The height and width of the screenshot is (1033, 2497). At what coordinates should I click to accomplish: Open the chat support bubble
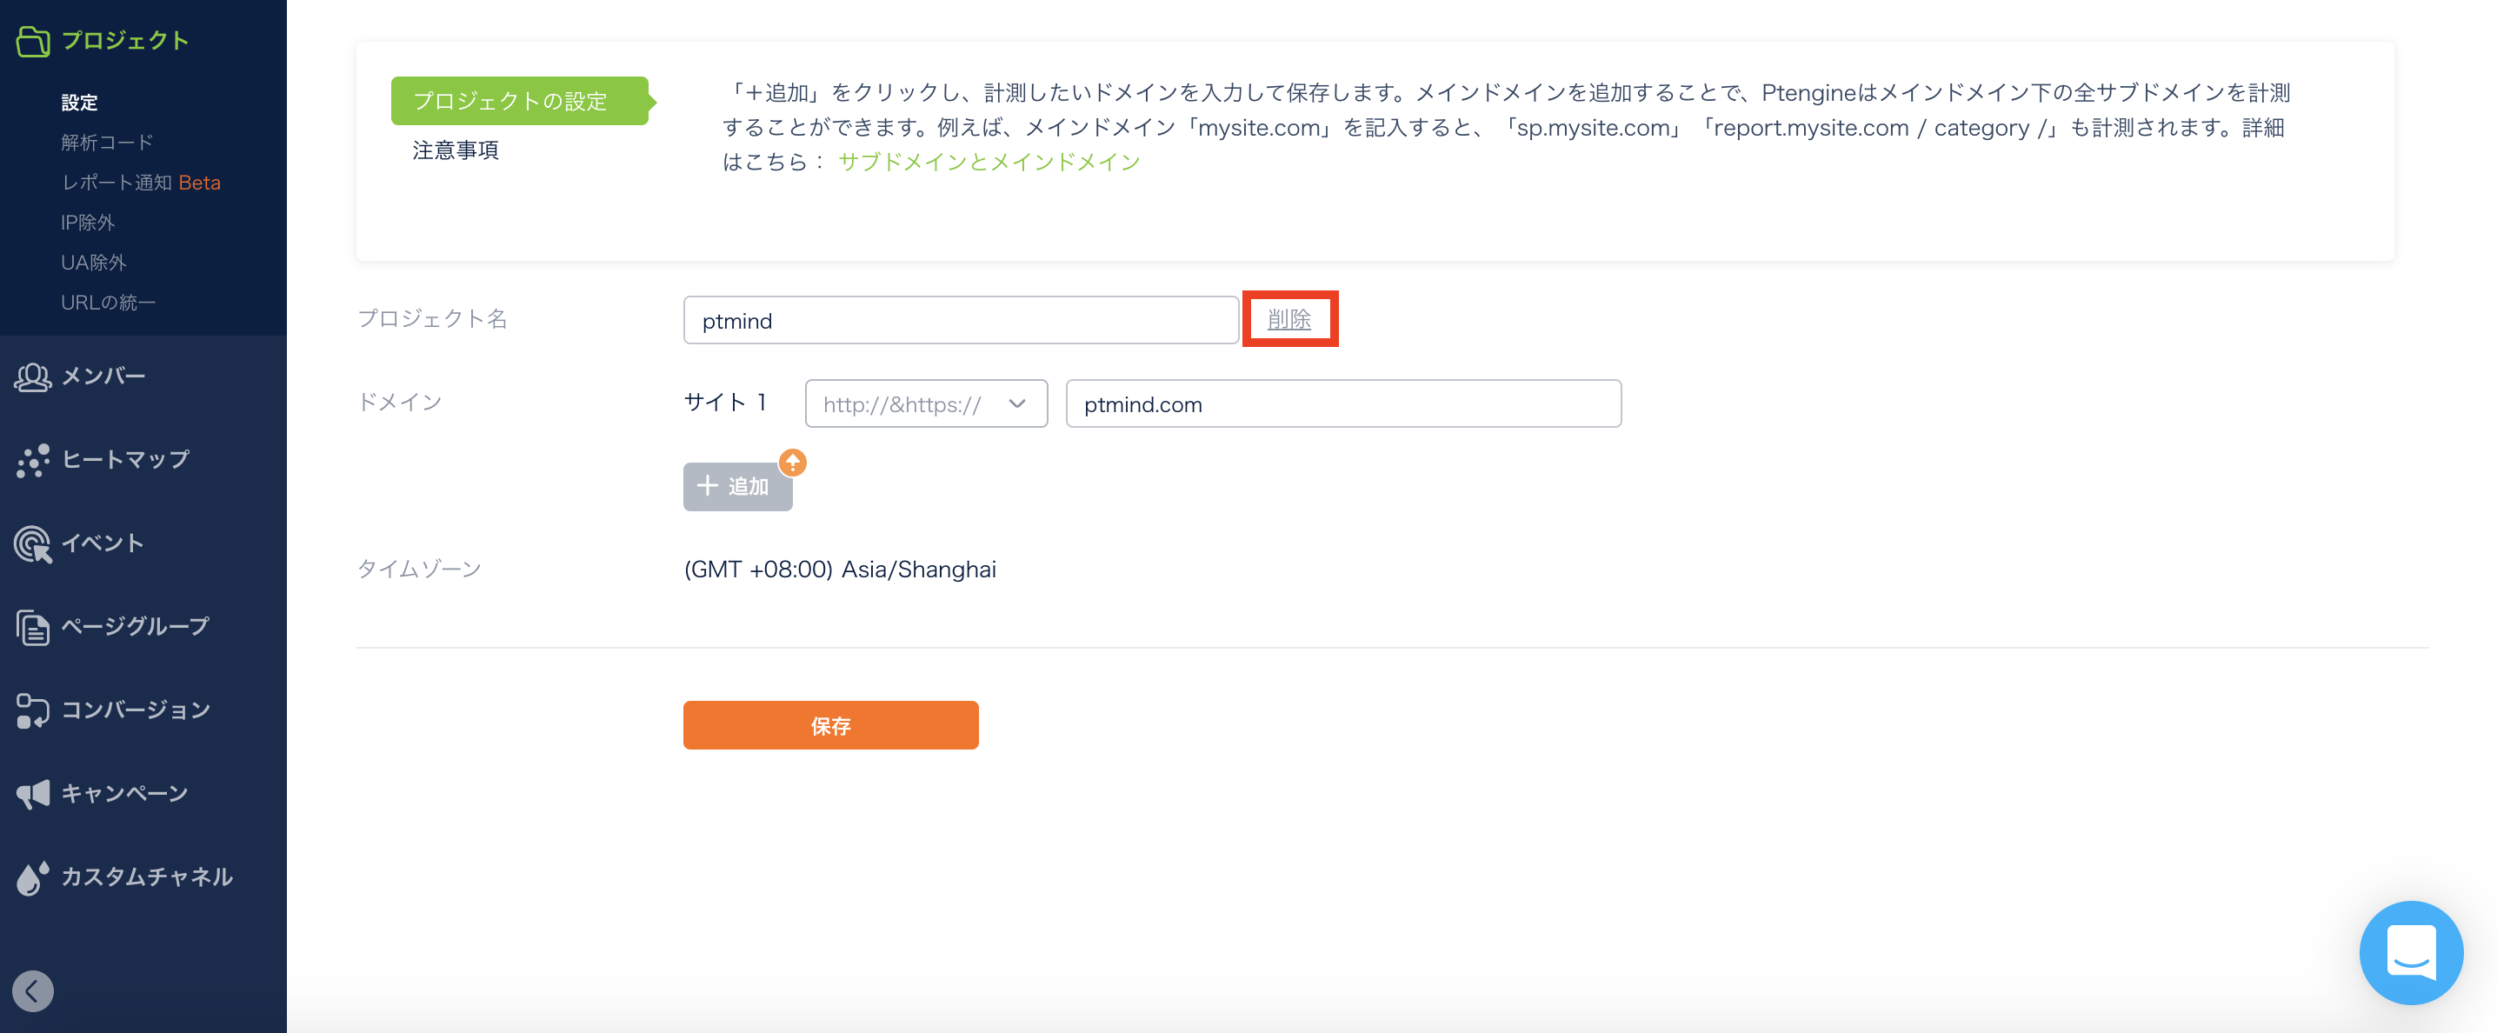[x=2411, y=953]
